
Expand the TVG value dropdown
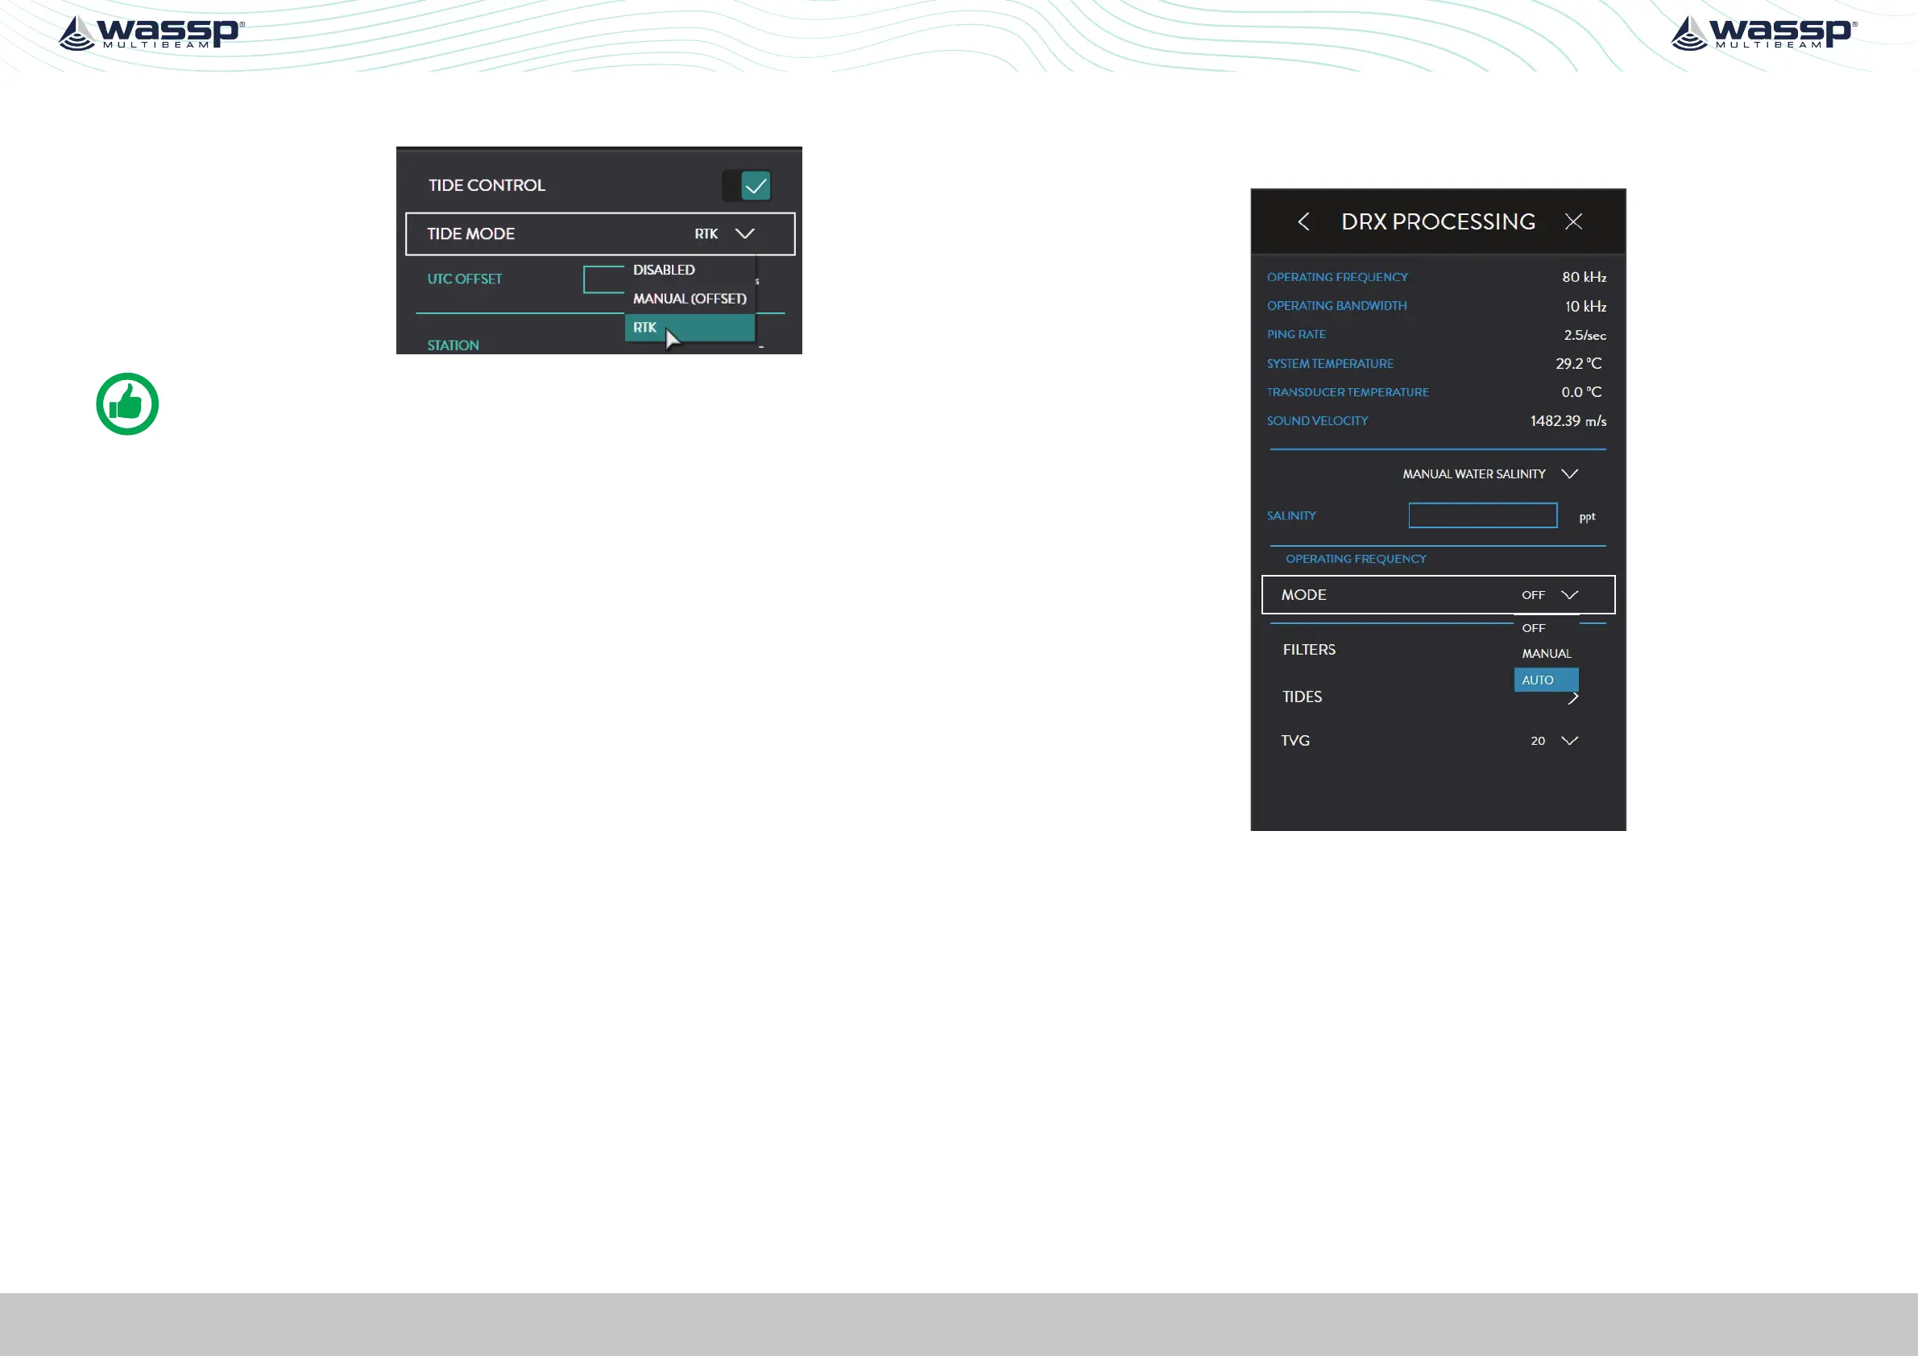1569,742
